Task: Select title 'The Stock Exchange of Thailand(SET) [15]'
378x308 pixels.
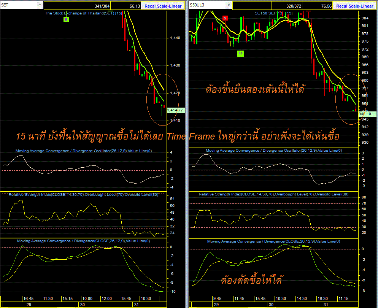Action: point(83,13)
